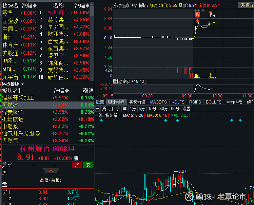Select 零售 sector row
This screenshot has height=205, width=254.
click(x=19, y=13)
